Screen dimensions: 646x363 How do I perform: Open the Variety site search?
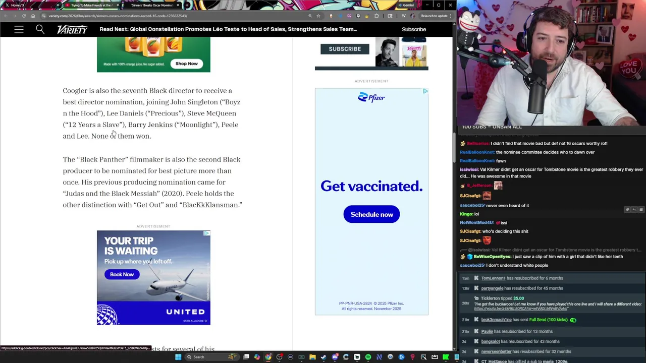point(40,30)
